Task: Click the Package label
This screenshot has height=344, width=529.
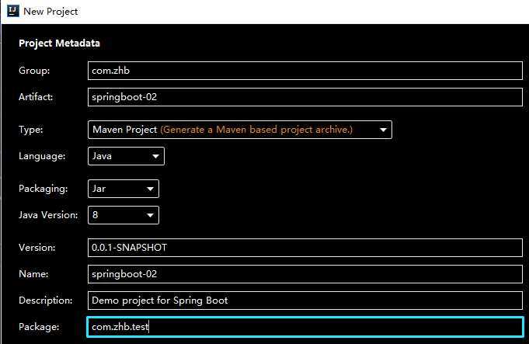Action: 39,327
